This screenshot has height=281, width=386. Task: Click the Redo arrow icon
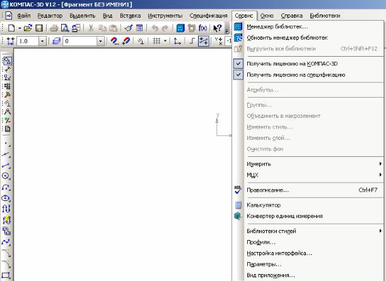pos(165,28)
